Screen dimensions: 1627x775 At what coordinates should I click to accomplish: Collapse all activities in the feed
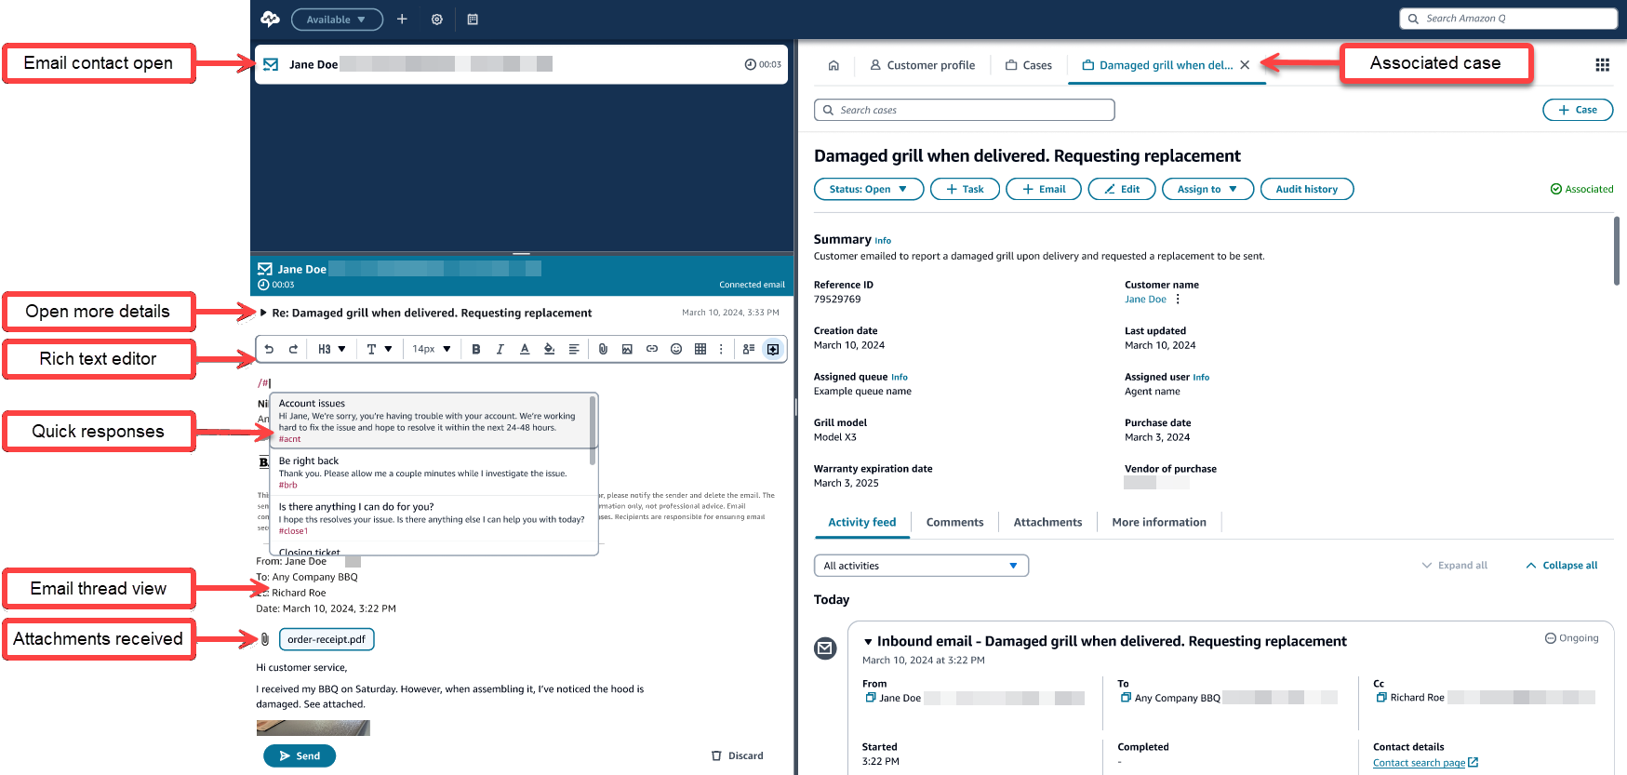click(x=1562, y=566)
